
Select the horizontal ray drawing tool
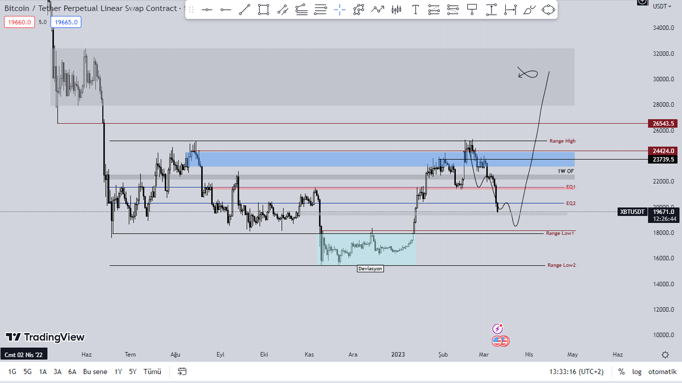(226, 10)
